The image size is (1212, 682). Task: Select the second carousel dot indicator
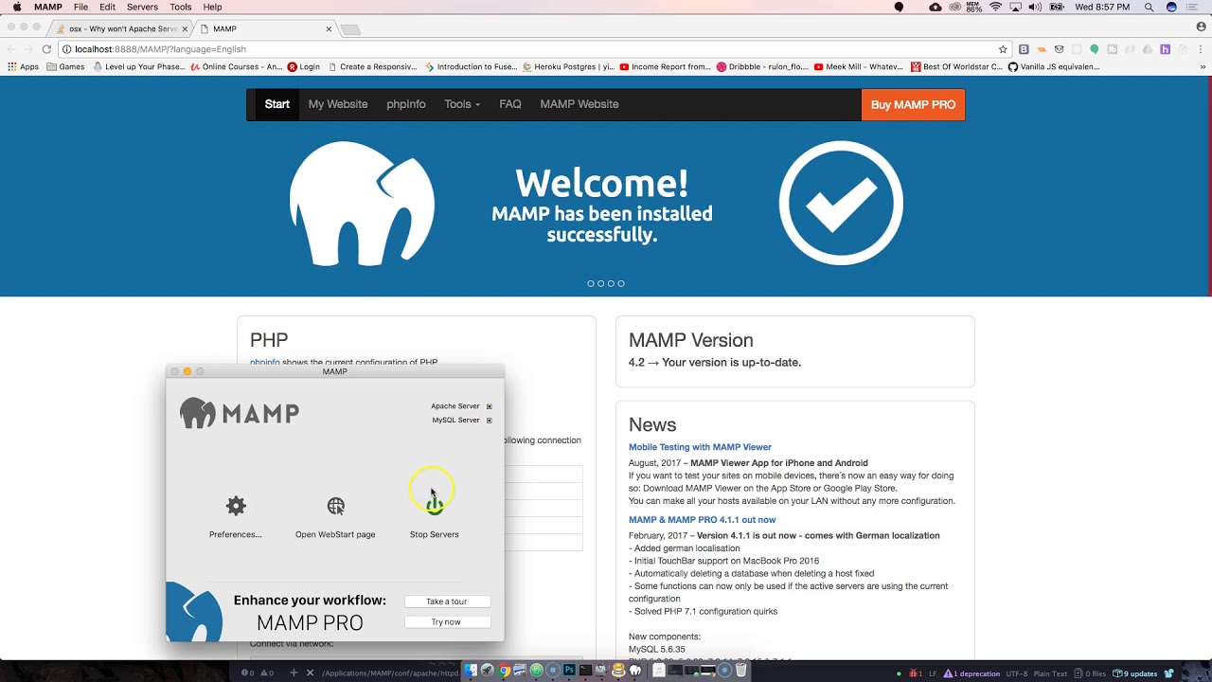[x=600, y=283]
